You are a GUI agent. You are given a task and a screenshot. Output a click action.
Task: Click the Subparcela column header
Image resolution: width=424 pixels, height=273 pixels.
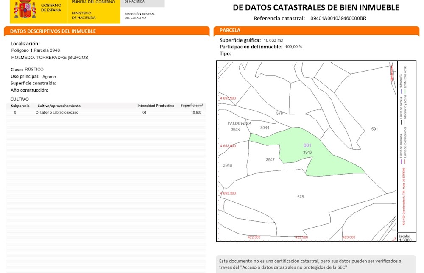pyautogui.click(x=20, y=106)
